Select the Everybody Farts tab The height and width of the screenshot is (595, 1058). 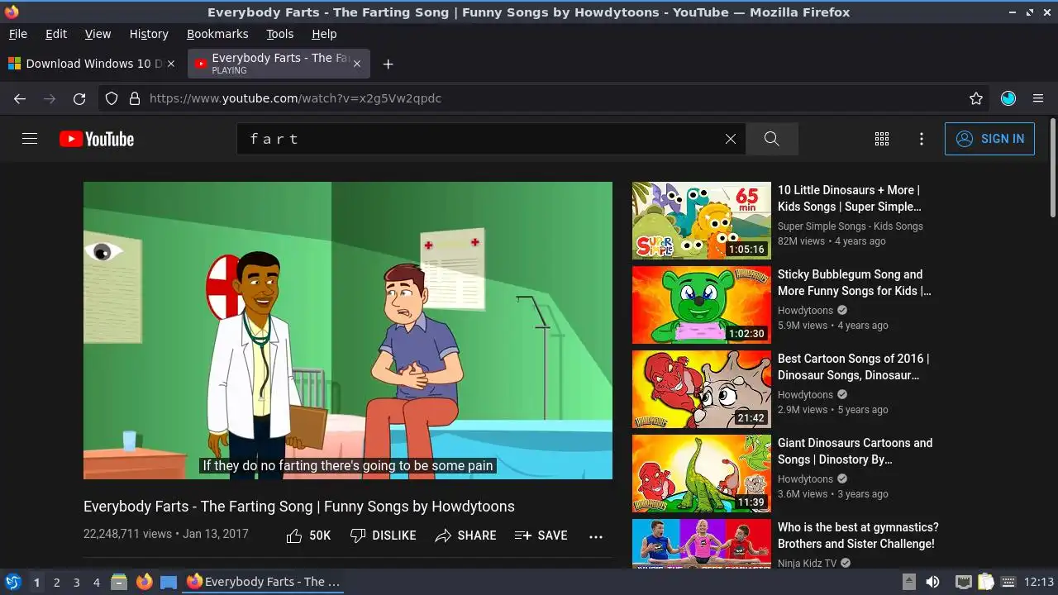click(279, 64)
